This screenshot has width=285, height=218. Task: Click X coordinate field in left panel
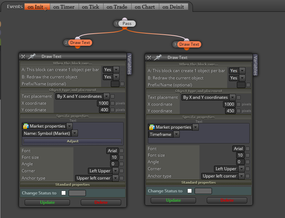click(x=103, y=103)
